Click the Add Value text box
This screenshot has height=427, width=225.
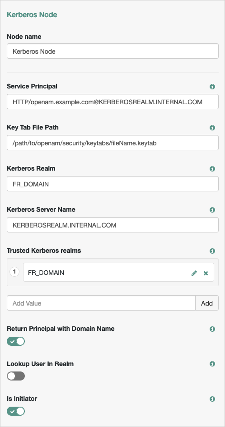point(101,303)
